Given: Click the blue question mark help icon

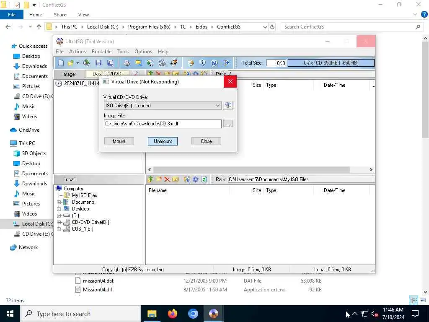Looking at the screenshot, I should pyautogui.click(x=214, y=63).
